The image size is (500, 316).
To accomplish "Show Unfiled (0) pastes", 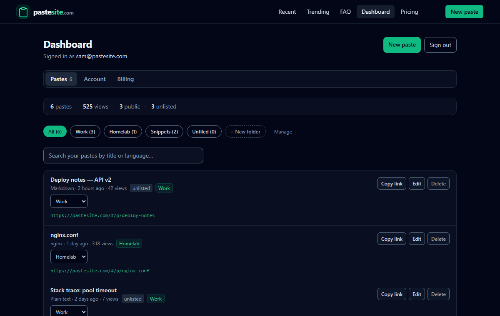I will pyautogui.click(x=204, y=131).
